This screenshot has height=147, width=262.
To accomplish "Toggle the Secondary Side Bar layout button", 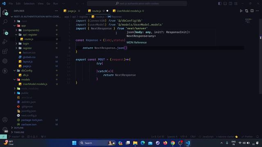I will tap(230, 4).
